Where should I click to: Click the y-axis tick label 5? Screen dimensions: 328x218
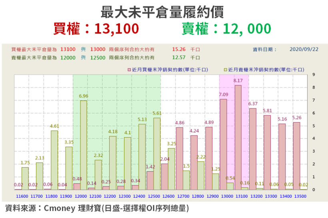(x=314, y=126)
